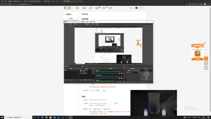Open the enable dropdown beside personalized domain
This screenshot has width=211, height=119.
116,103
